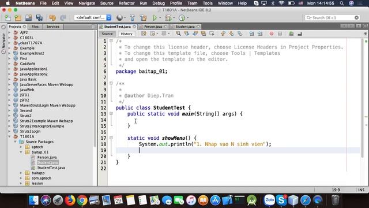Switch to the Services panel tab
The image size is (369, 208).
coord(52,27)
